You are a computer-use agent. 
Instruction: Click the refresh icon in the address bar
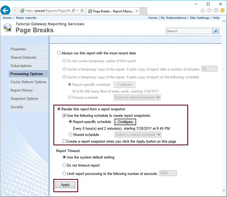pyautogui.click(x=82, y=11)
